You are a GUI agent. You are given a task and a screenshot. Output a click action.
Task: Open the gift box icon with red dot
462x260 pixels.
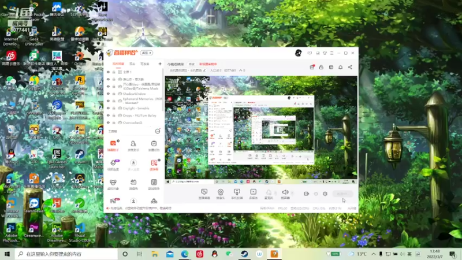coord(312,67)
